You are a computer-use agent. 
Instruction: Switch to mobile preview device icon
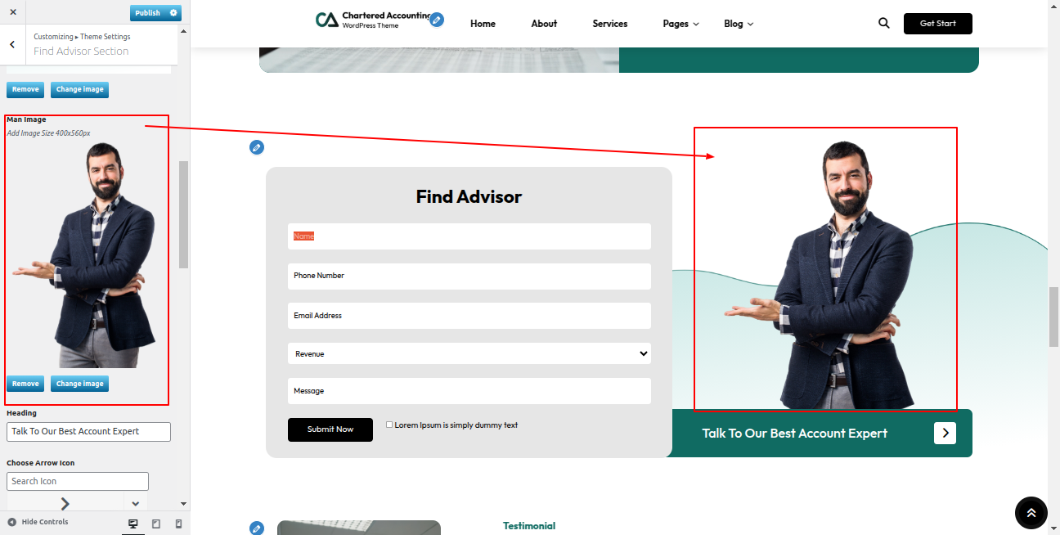(x=178, y=524)
